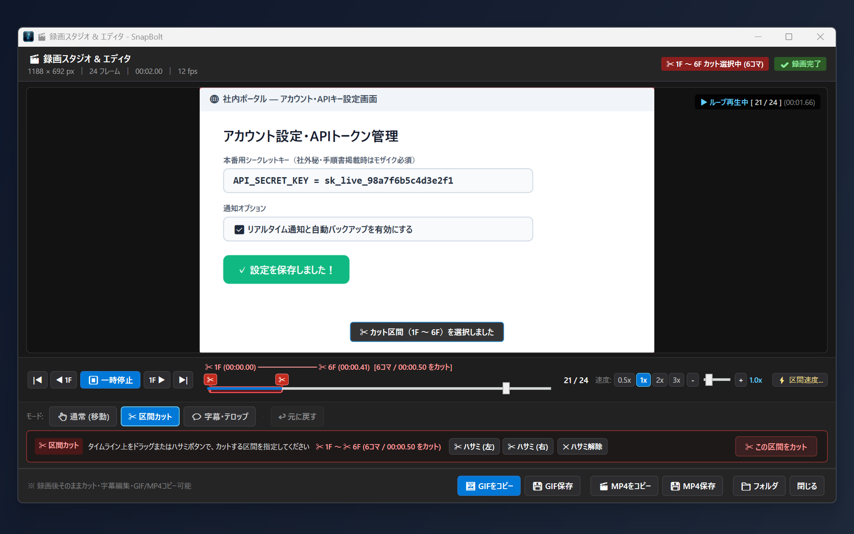The width and height of the screenshot is (854, 534).
Task: Set playback speed to 1x
Action: pyautogui.click(x=643, y=380)
